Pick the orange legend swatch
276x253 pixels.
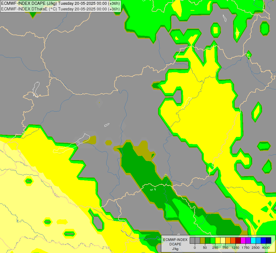228,241
